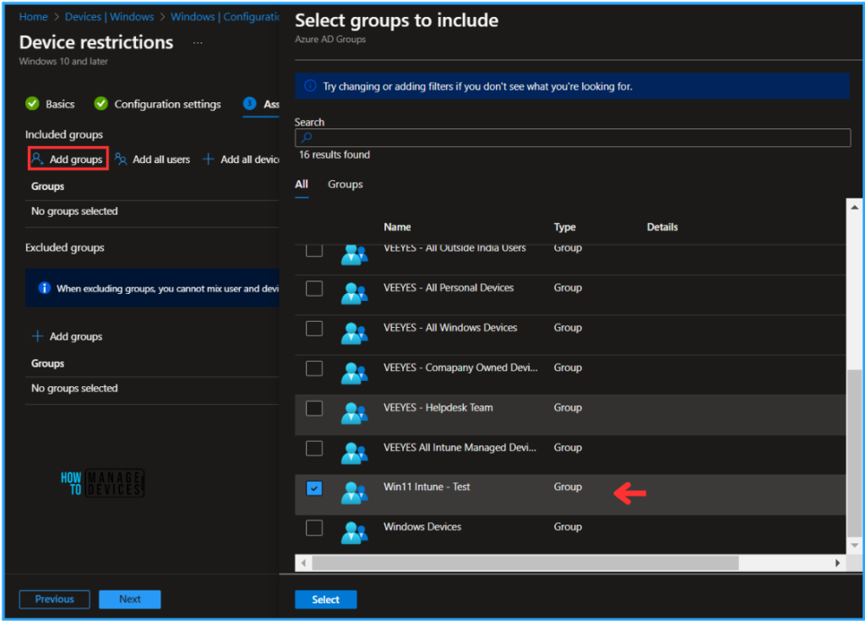
Task: Click the 'Windows Devices' name text
Action: (x=422, y=526)
